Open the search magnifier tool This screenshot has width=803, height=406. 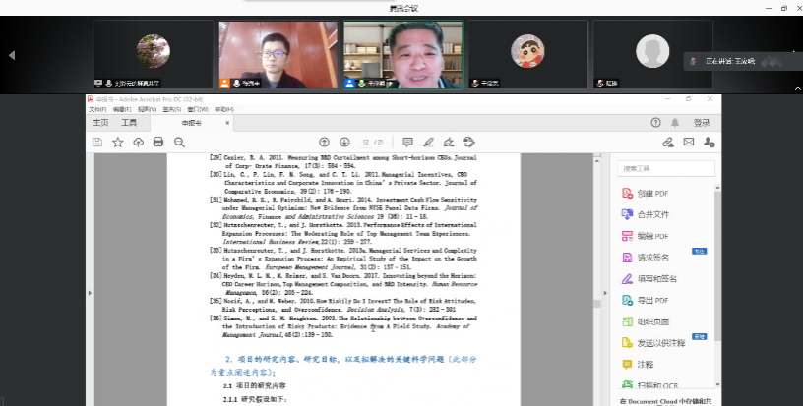click(x=179, y=143)
